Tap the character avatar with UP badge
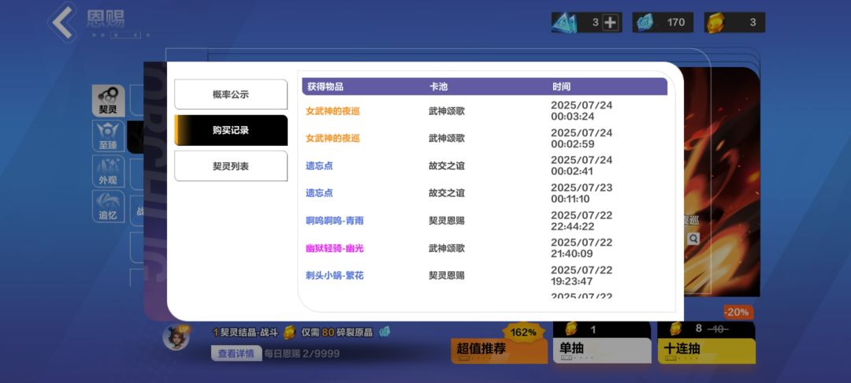851x383 pixels. pos(177,337)
